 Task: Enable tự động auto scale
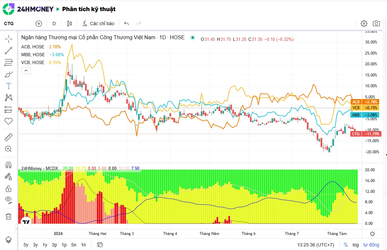tap(371, 245)
